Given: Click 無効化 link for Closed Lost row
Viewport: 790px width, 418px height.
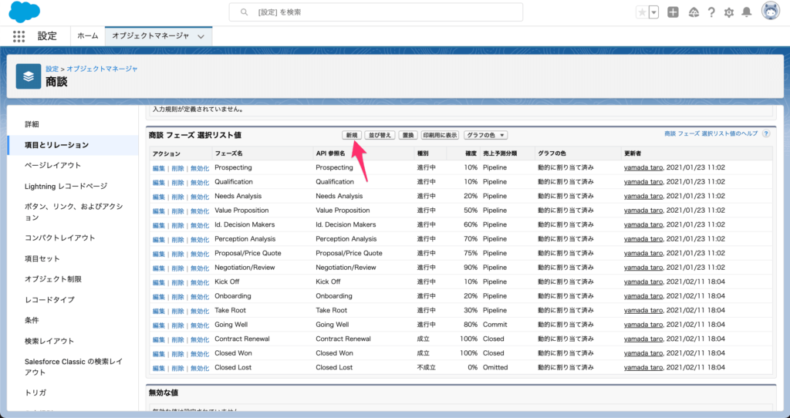Looking at the screenshot, I should (x=200, y=368).
